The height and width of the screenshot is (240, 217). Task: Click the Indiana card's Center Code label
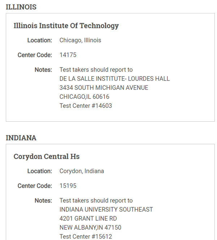[x=35, y=186]
